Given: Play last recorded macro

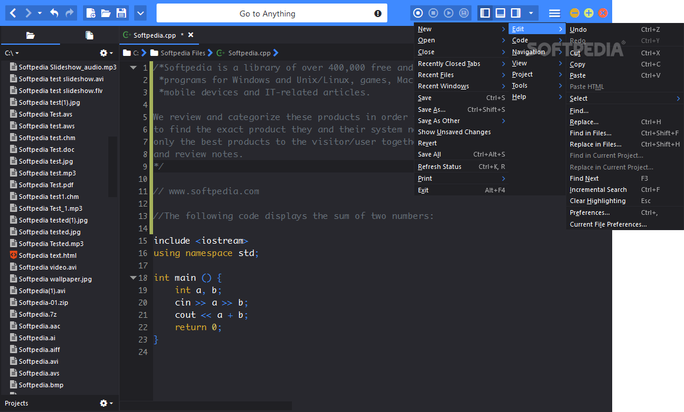Looking at the screenshot, I should (x=449, y=13).
